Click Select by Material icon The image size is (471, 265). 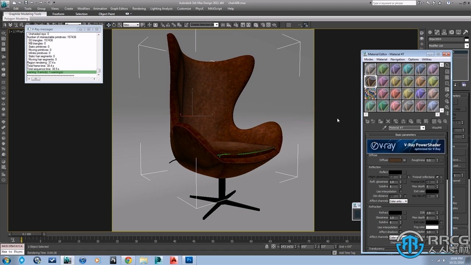pyautogui.click(x=447, y=107)
